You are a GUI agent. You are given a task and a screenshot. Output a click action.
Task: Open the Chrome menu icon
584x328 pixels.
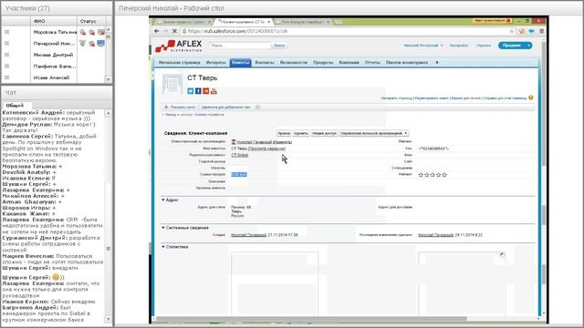point(541,31)
